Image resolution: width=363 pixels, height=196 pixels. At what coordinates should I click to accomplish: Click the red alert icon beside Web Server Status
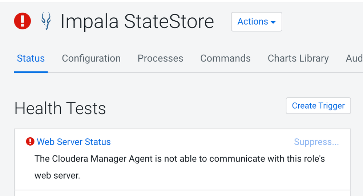tap(30, 142)
